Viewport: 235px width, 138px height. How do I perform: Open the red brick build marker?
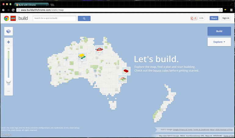[126, 71]
